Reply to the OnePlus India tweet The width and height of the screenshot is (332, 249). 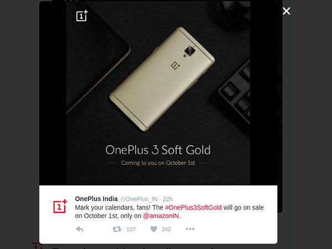point(80,229)
